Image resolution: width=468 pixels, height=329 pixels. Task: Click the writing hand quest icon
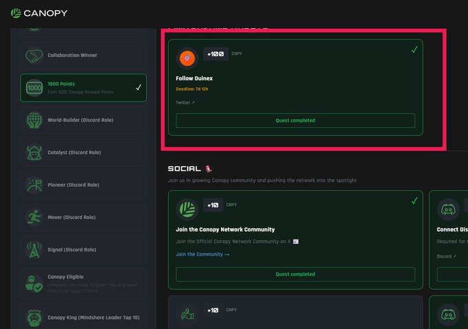187,315
